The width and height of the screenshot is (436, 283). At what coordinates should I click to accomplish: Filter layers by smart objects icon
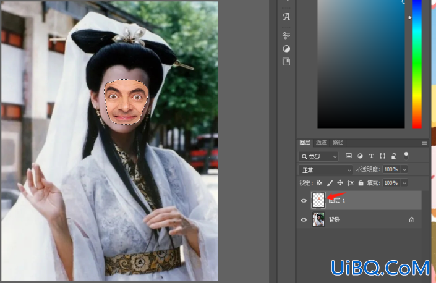(394, 156)
